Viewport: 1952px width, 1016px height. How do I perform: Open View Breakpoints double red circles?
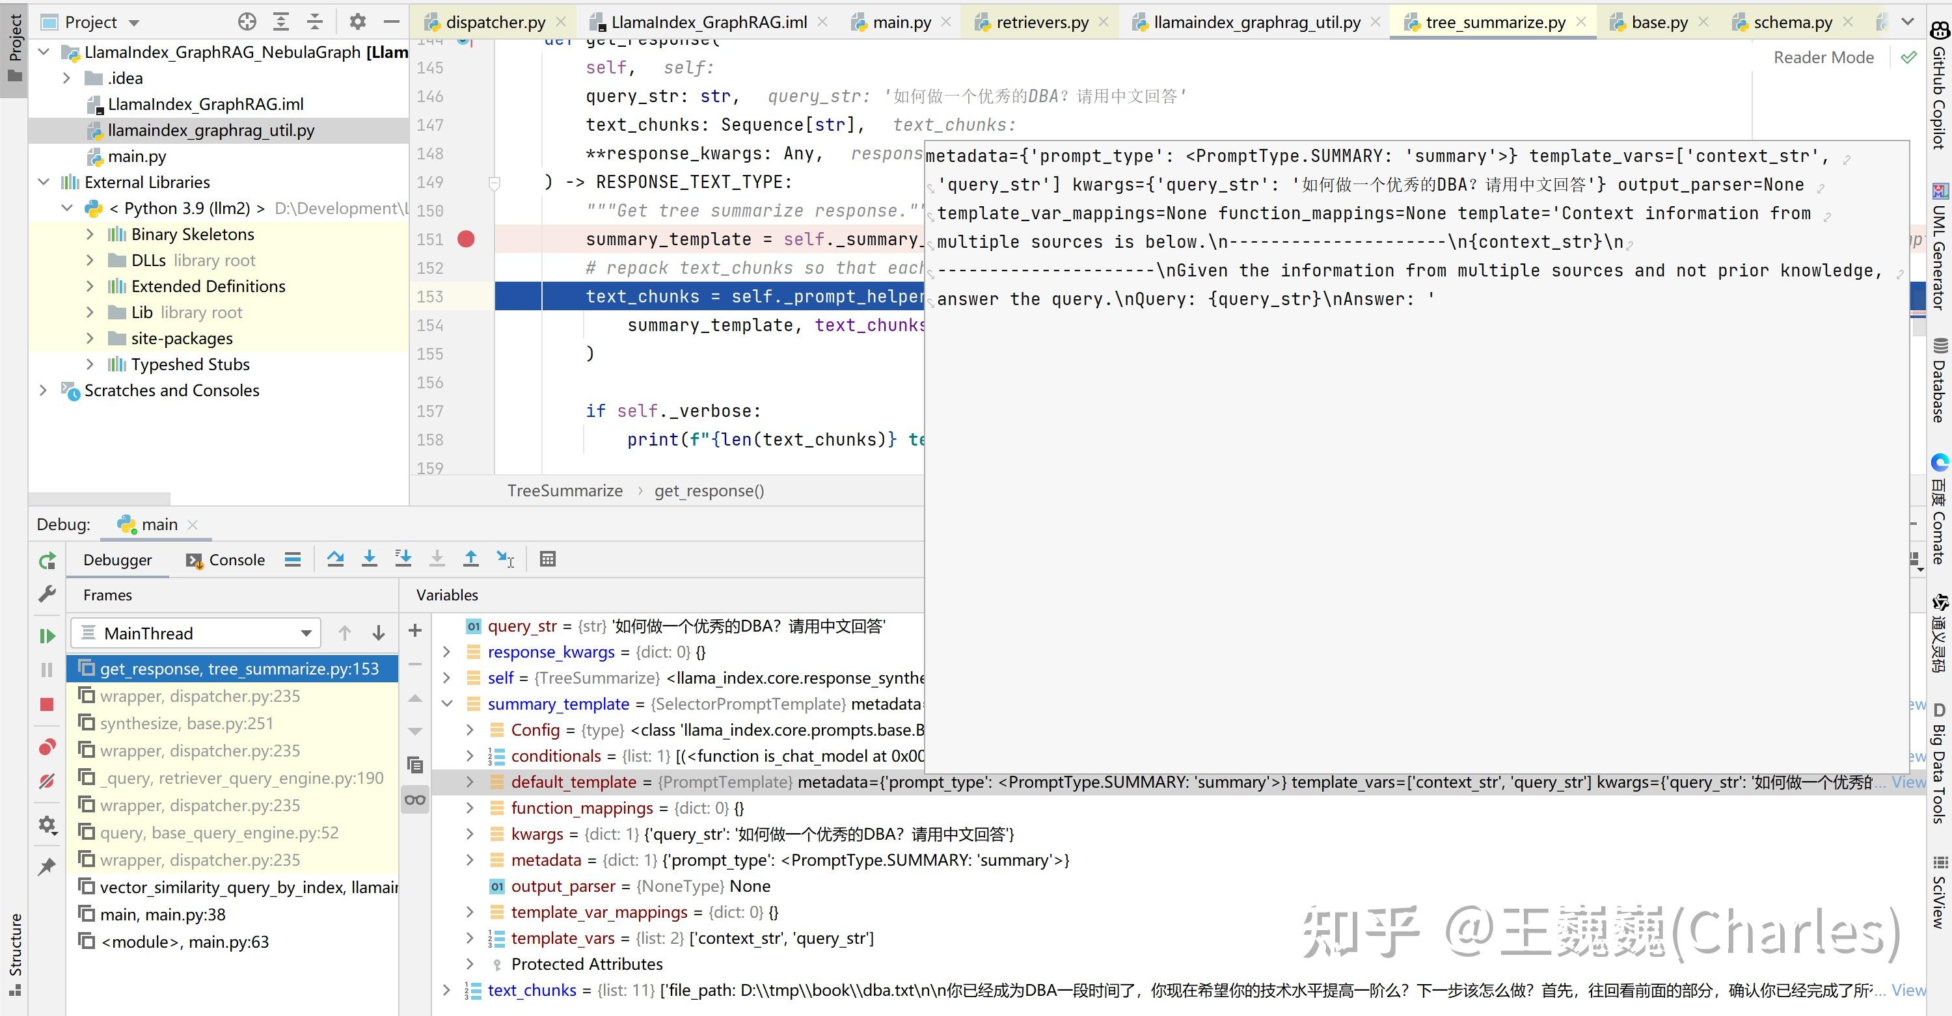tap(47, 748)
